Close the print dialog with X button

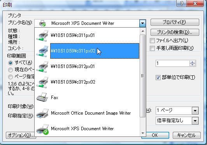pos(195,3)
